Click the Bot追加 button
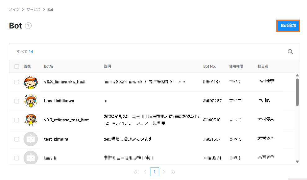307x180 pixels. [x=288, y=26]
